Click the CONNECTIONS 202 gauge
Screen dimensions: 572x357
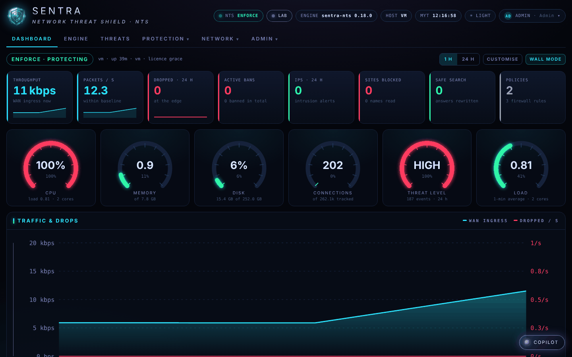tap(333, 168)
